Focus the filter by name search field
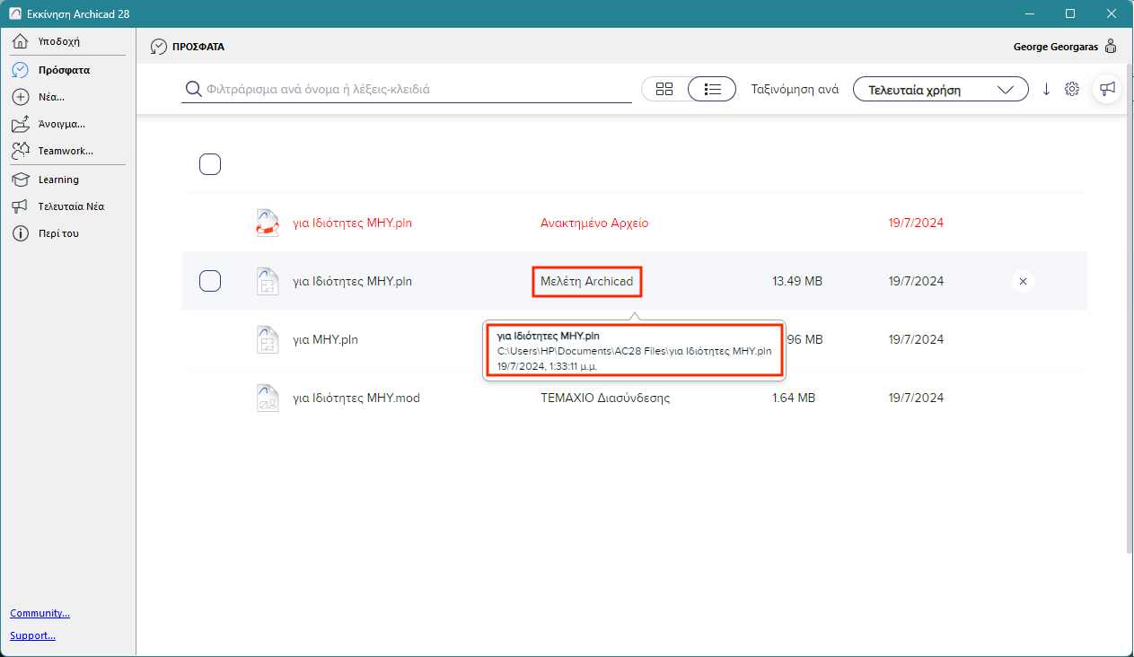Viewport: 1134px width, 657px height. point(407,89)
